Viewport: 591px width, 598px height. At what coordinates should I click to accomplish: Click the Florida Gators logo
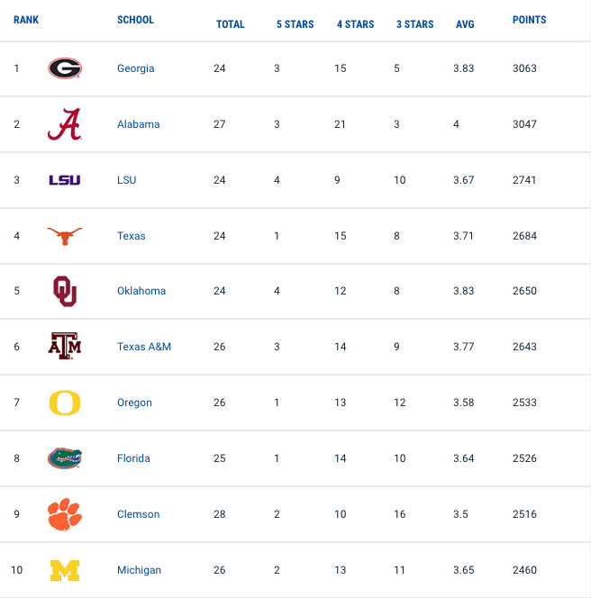point(65,458)
